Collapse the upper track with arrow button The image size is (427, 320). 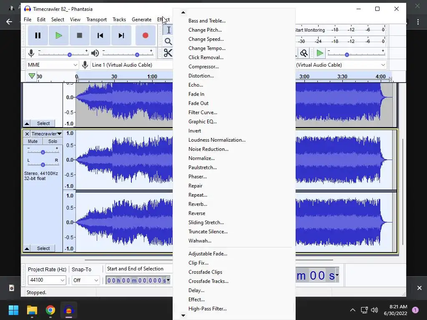[27, 123]
